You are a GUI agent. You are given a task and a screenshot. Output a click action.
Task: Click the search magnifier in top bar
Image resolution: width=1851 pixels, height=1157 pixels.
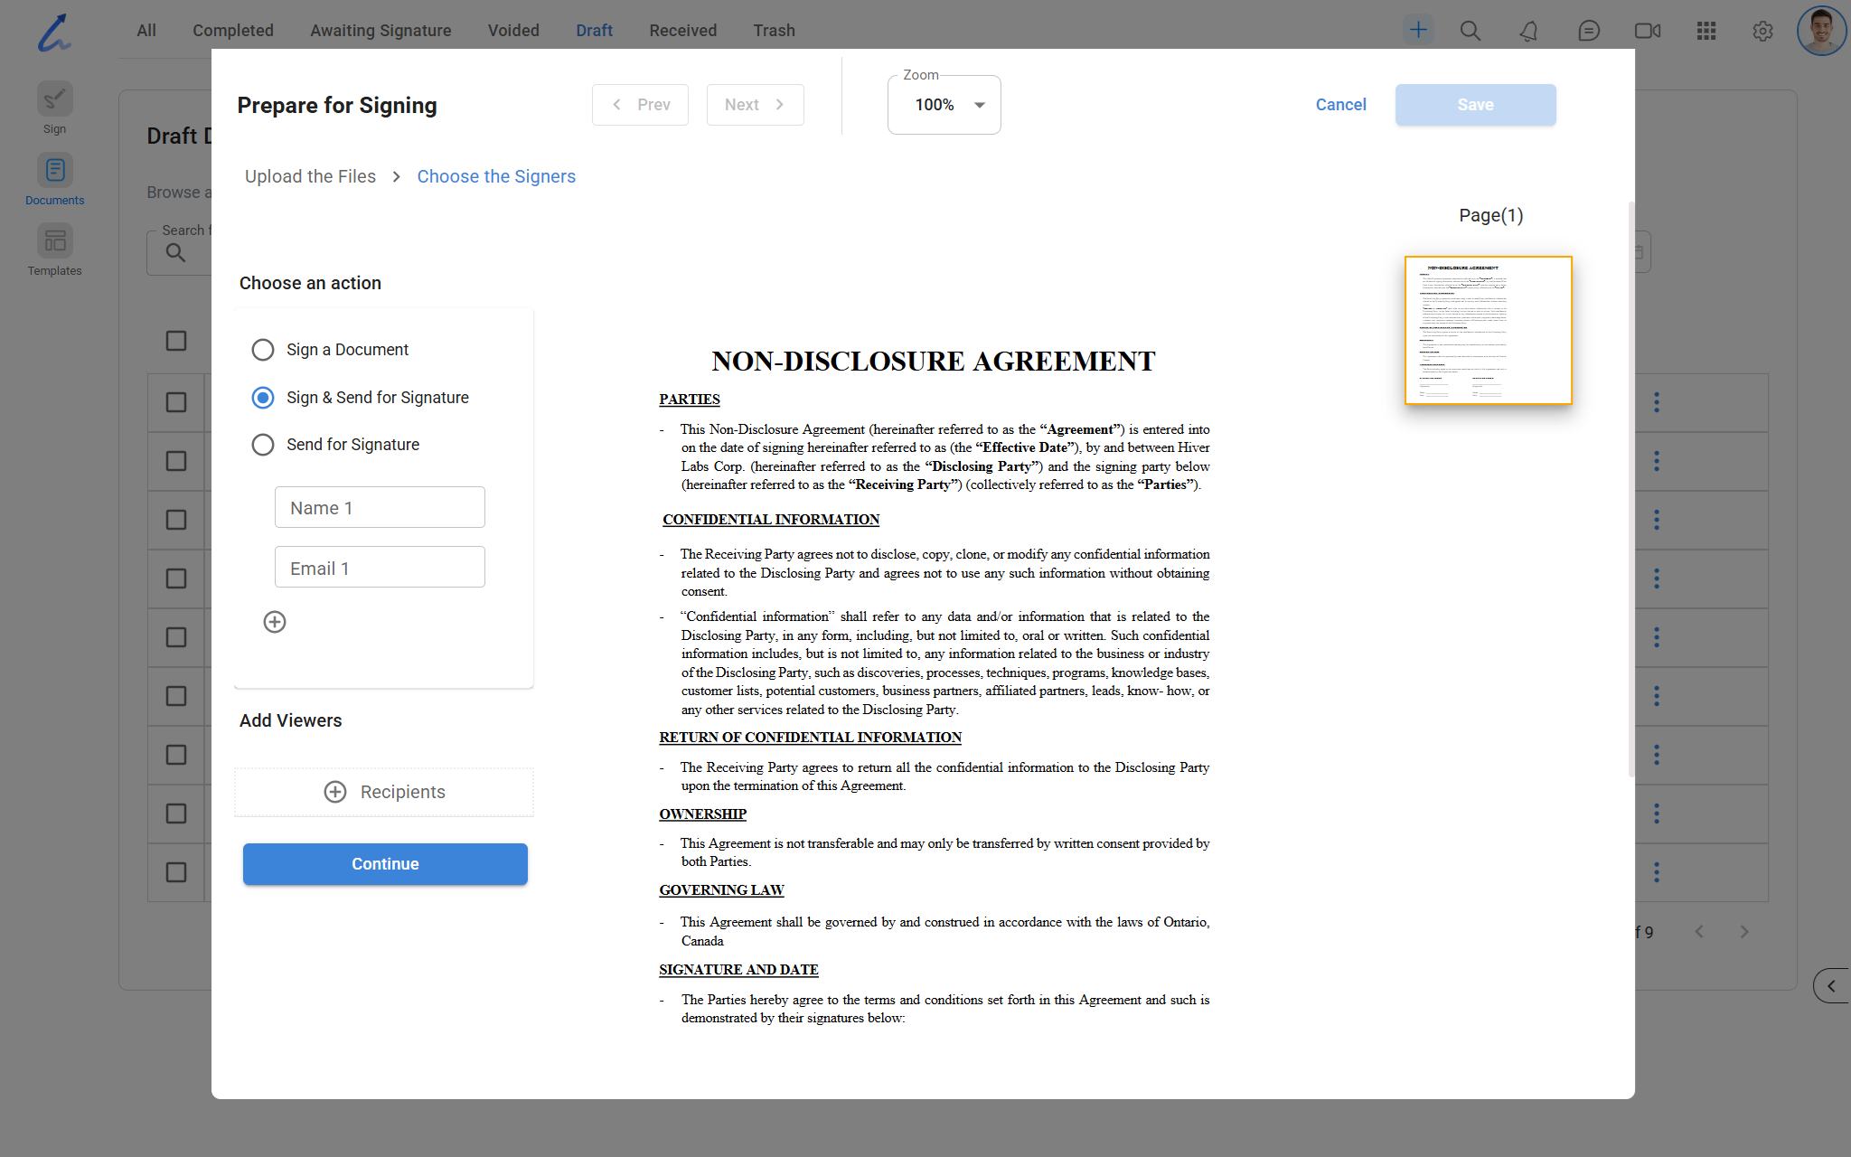click(x=1470, y=31)
